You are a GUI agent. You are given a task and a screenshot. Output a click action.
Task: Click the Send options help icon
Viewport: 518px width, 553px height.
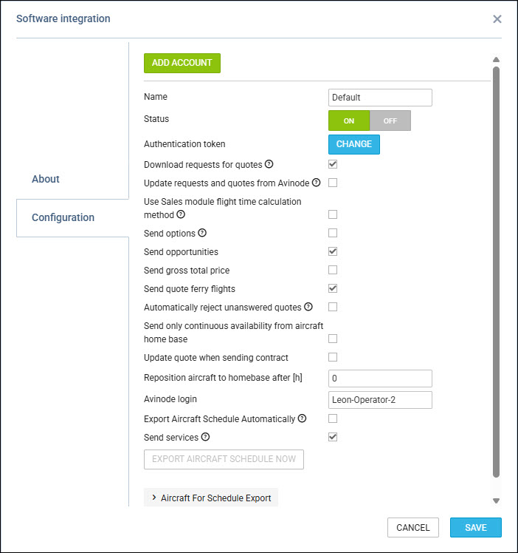coord(202,233)
